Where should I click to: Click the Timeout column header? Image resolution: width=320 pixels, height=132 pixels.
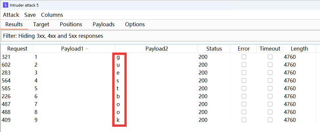[x=270, y=49]
